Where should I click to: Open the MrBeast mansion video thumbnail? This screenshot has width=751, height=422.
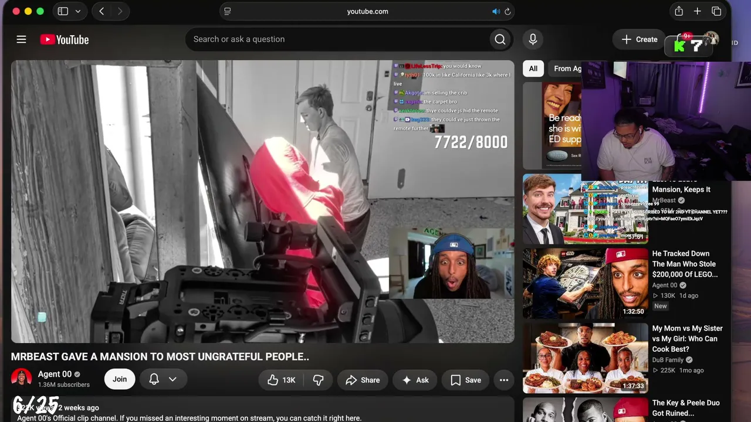pyautogui.click(x=586, y=209)
